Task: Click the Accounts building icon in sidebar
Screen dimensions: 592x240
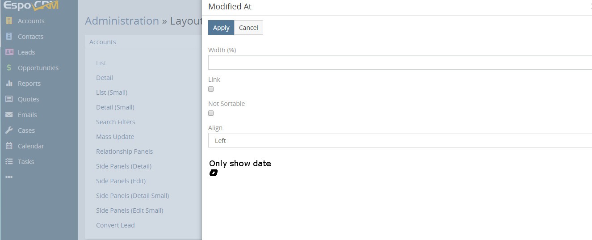Action: click(x=9, y=21)
